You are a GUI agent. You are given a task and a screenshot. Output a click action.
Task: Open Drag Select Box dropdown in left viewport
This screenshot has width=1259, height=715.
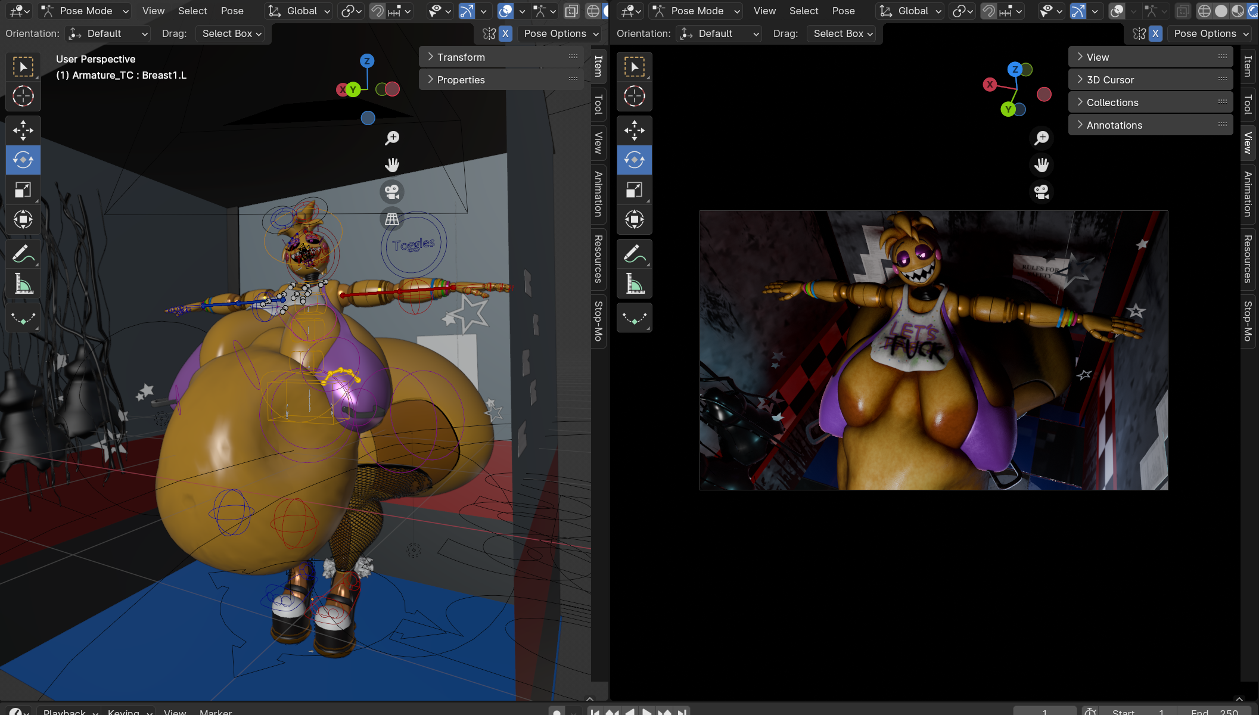click(x=231, y=33)
